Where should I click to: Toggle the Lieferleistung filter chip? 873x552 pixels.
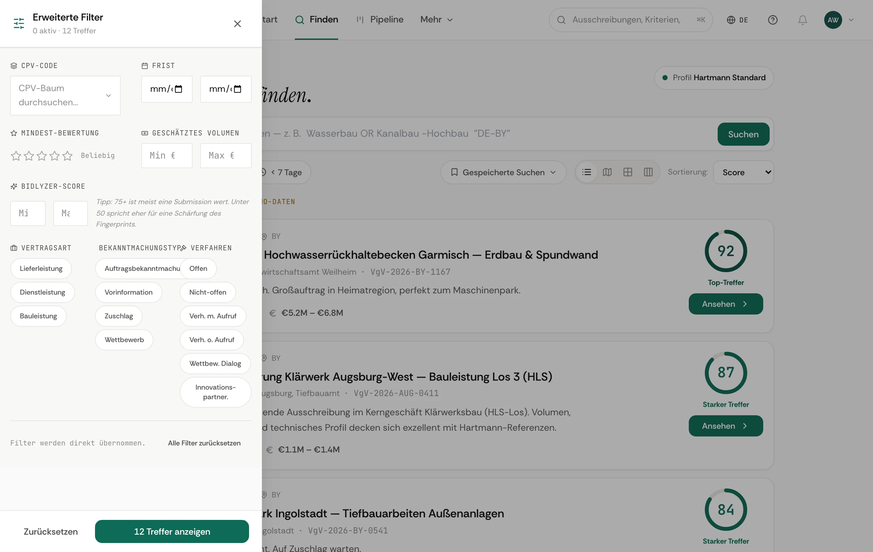pos(41,269)
